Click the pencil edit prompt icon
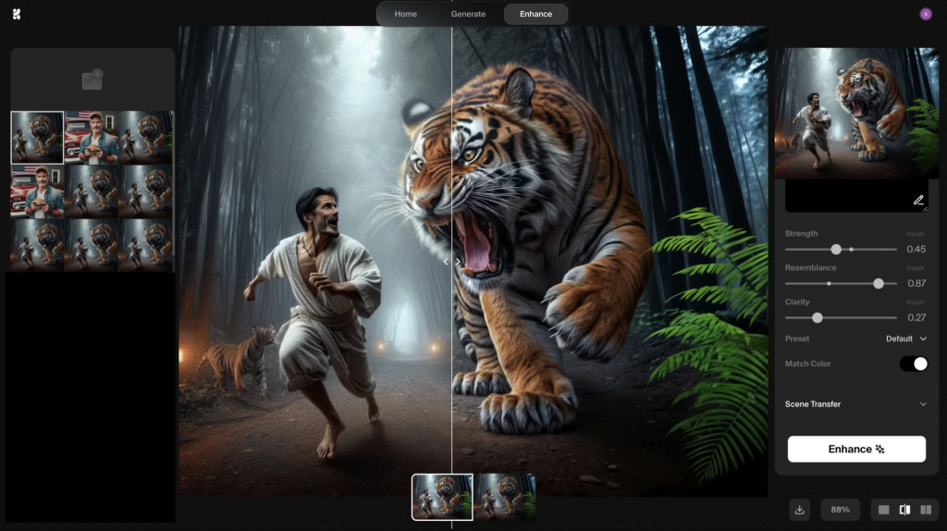This screenshot has width=947, height=531. pos(918,200)
